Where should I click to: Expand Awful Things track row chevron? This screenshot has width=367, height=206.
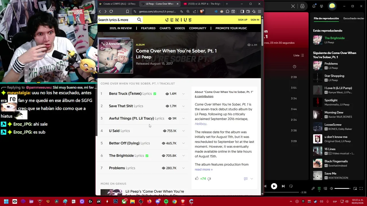click(x=183, y=118)
